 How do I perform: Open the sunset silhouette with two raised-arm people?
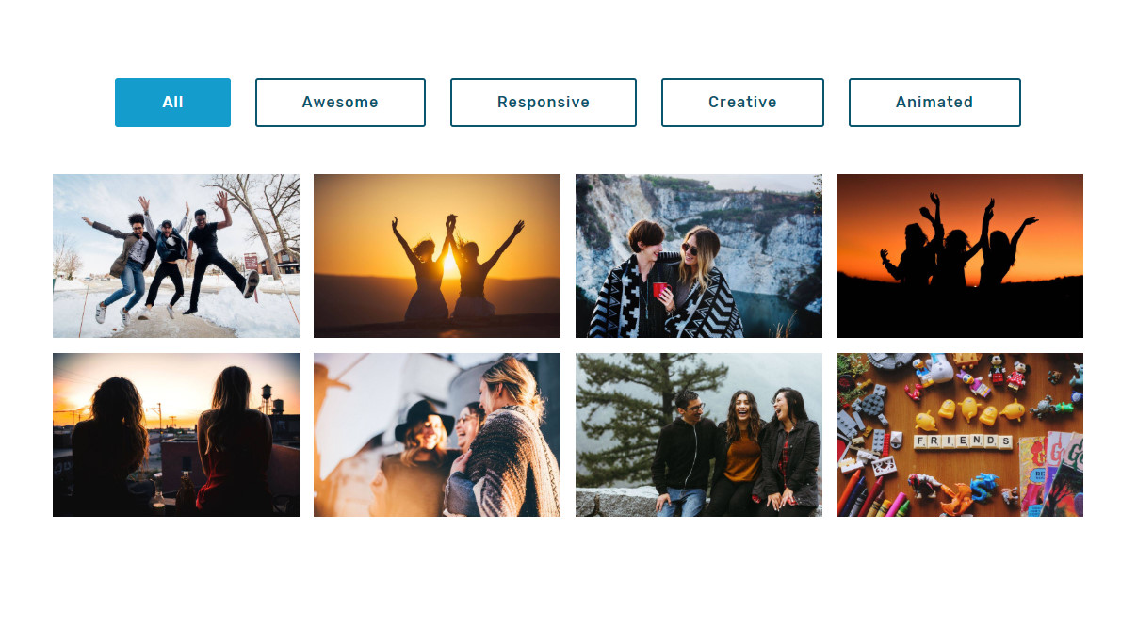click(437, 256)
